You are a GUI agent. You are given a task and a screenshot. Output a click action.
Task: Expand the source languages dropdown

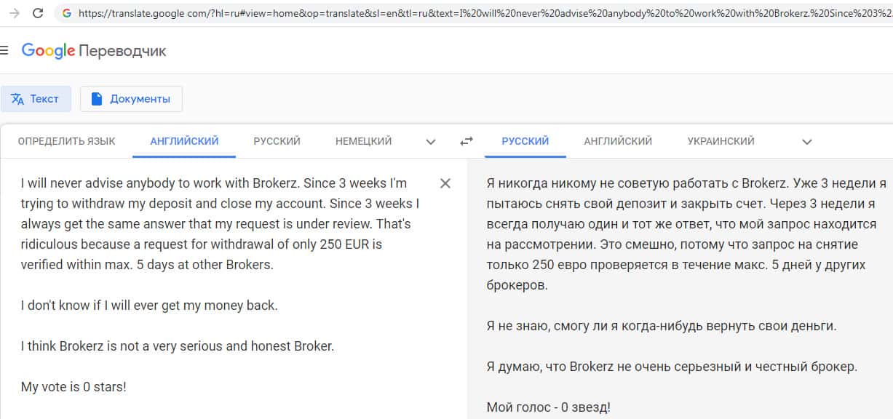pyautogui.click(x=431, y=142)
